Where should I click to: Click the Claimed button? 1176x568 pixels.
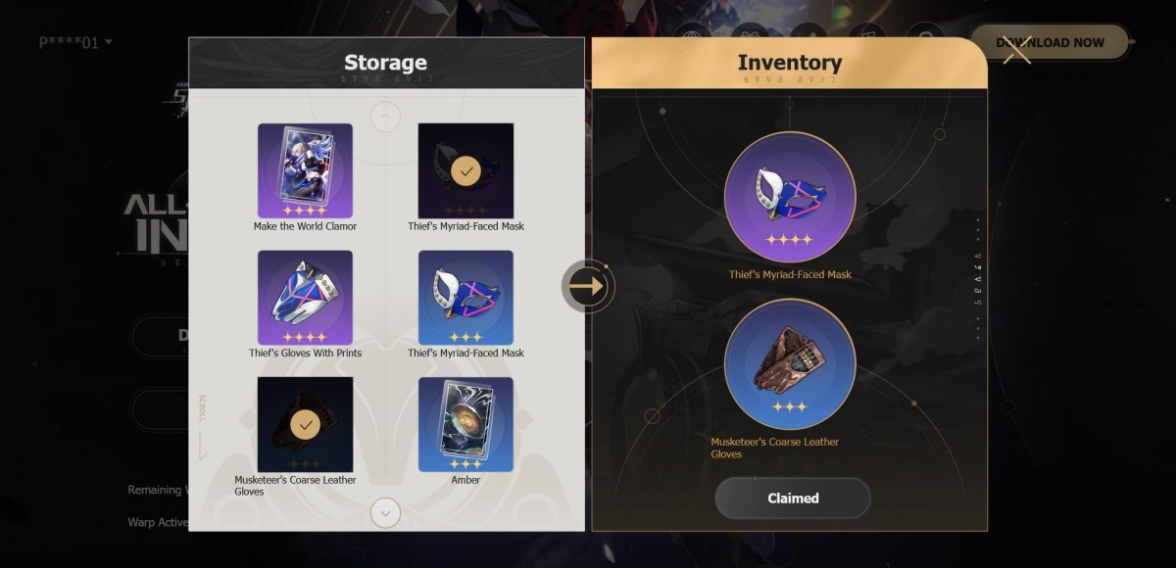(x=793, y=497)
